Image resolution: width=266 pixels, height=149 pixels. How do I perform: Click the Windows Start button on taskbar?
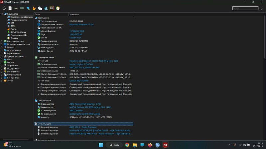point(101,145)
